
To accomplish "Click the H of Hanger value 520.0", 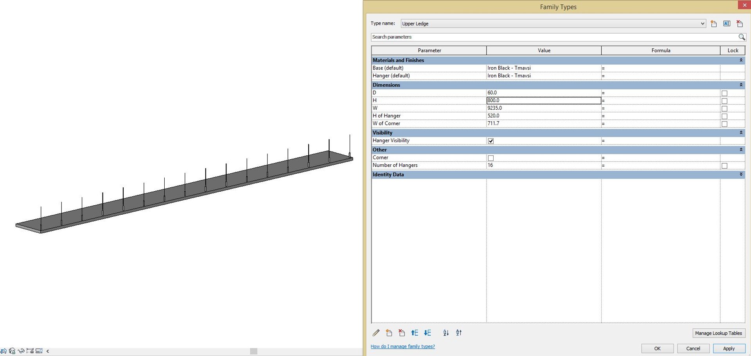I will point(544,116).
